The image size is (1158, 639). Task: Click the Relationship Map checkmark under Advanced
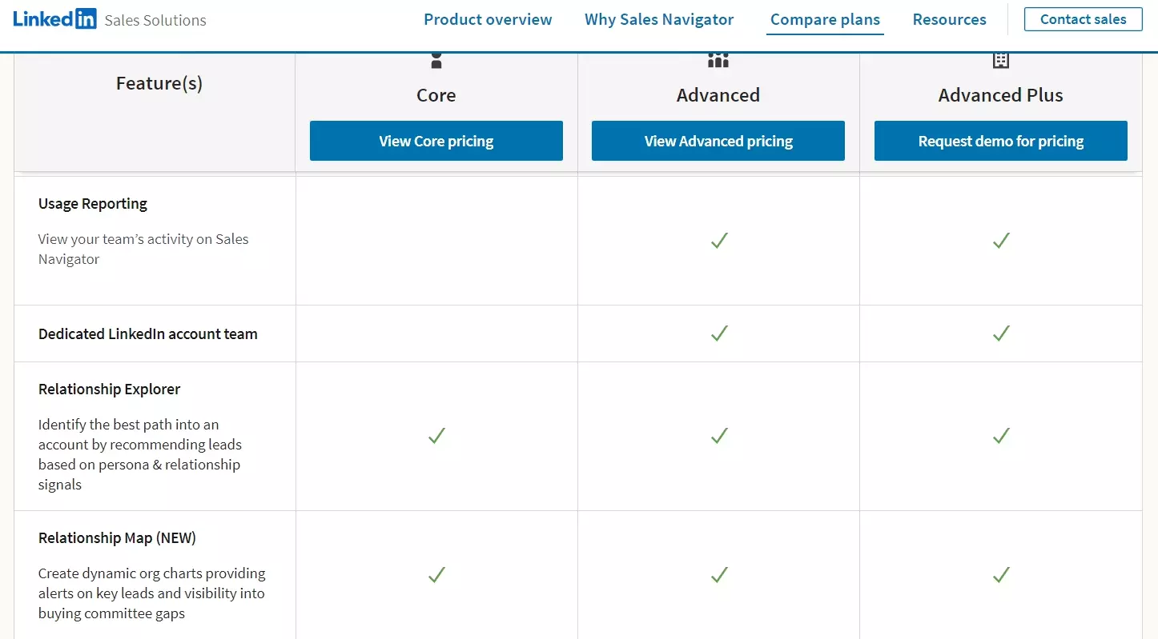tap(718, 575)
